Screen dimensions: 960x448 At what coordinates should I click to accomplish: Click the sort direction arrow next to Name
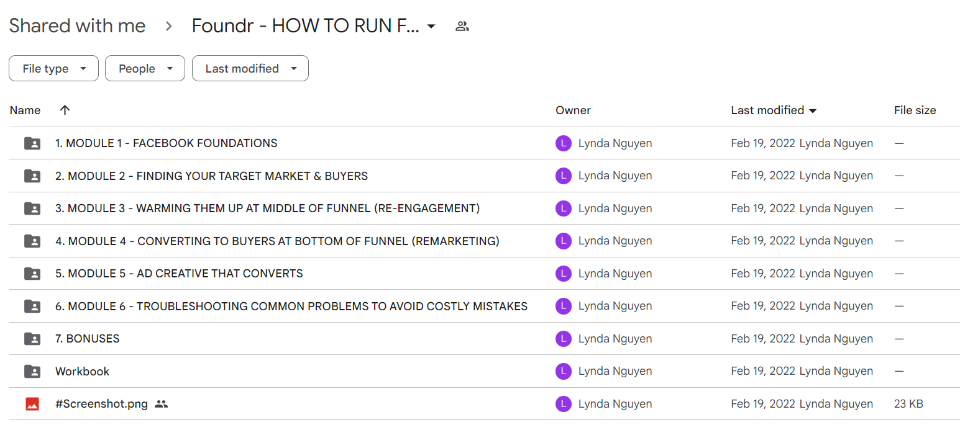coord(65,110)
